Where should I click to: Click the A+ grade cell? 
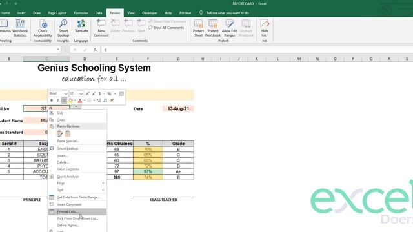pos(178,171)
